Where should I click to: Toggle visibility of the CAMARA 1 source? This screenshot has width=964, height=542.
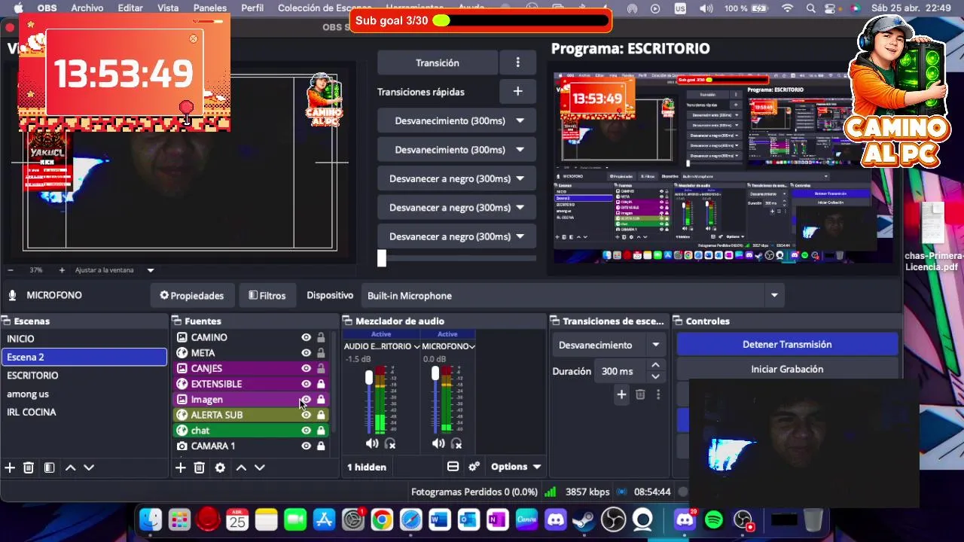(x=306, y=446)
